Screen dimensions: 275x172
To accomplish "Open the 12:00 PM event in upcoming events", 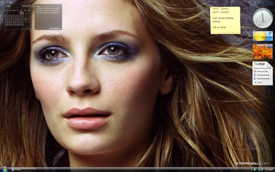I will click(x=48, y=8).
